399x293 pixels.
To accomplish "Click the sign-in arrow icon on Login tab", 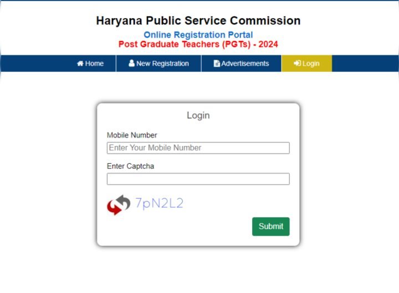I will point(297,63).
